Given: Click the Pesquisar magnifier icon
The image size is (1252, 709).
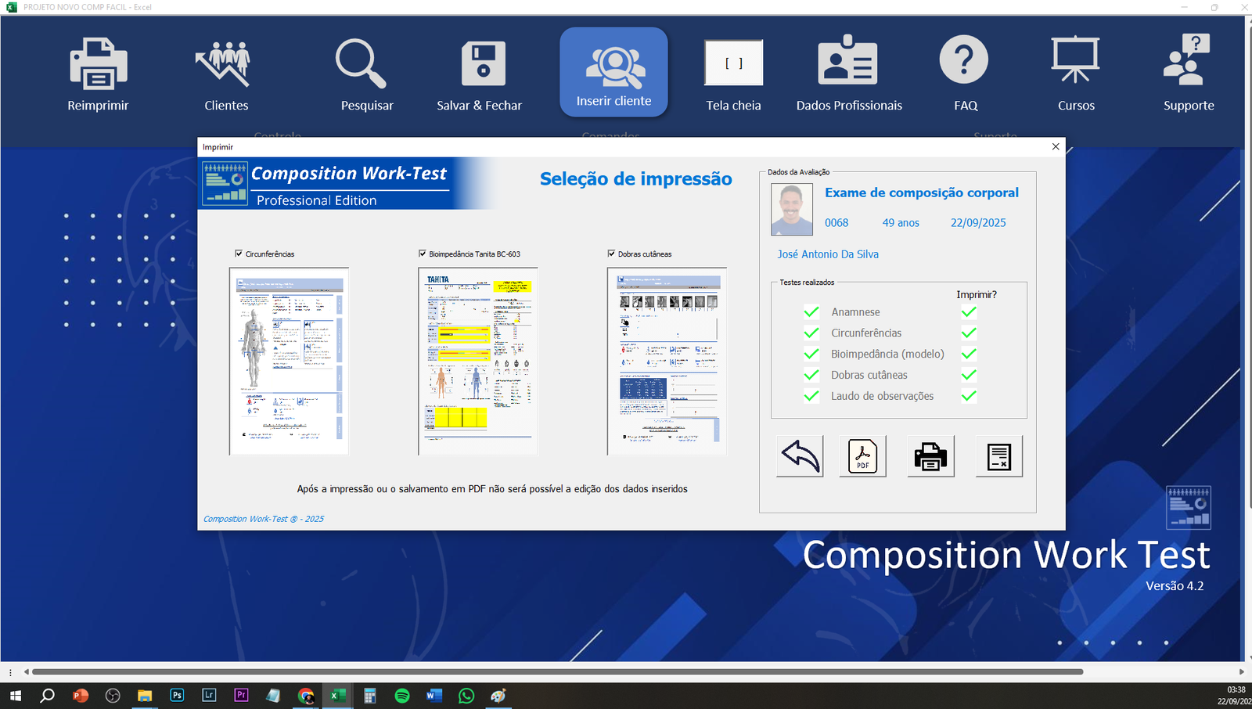Looking at the screenshot, I should pyautogui.click(x=361, y=64).
